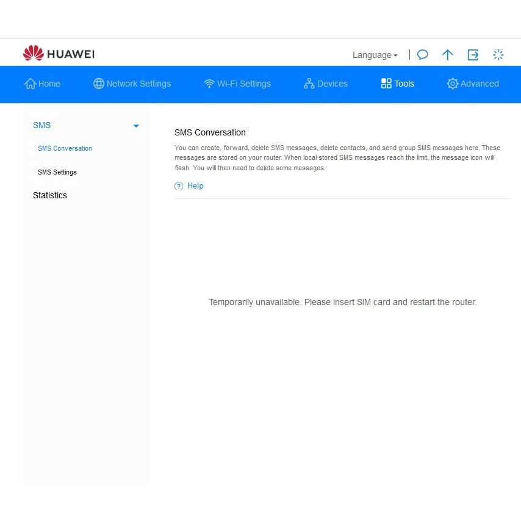Viewport: 521px width, 521px height.
Task: Click the house icon for Home
Action: (30, 84)
